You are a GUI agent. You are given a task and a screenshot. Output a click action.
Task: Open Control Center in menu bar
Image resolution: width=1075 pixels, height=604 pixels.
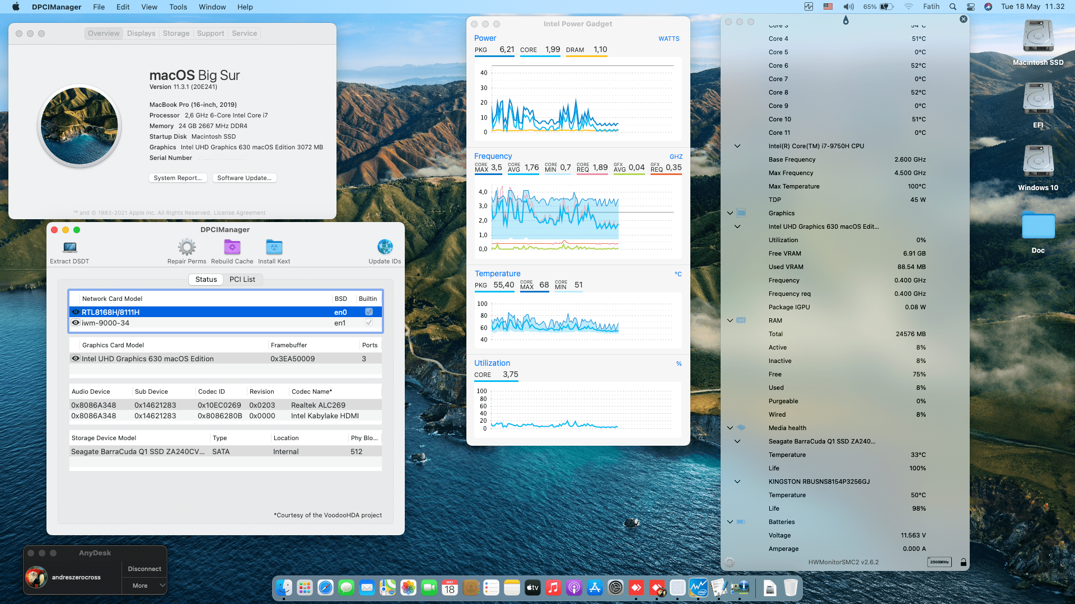pyautogui.click(x=971, y=7)
